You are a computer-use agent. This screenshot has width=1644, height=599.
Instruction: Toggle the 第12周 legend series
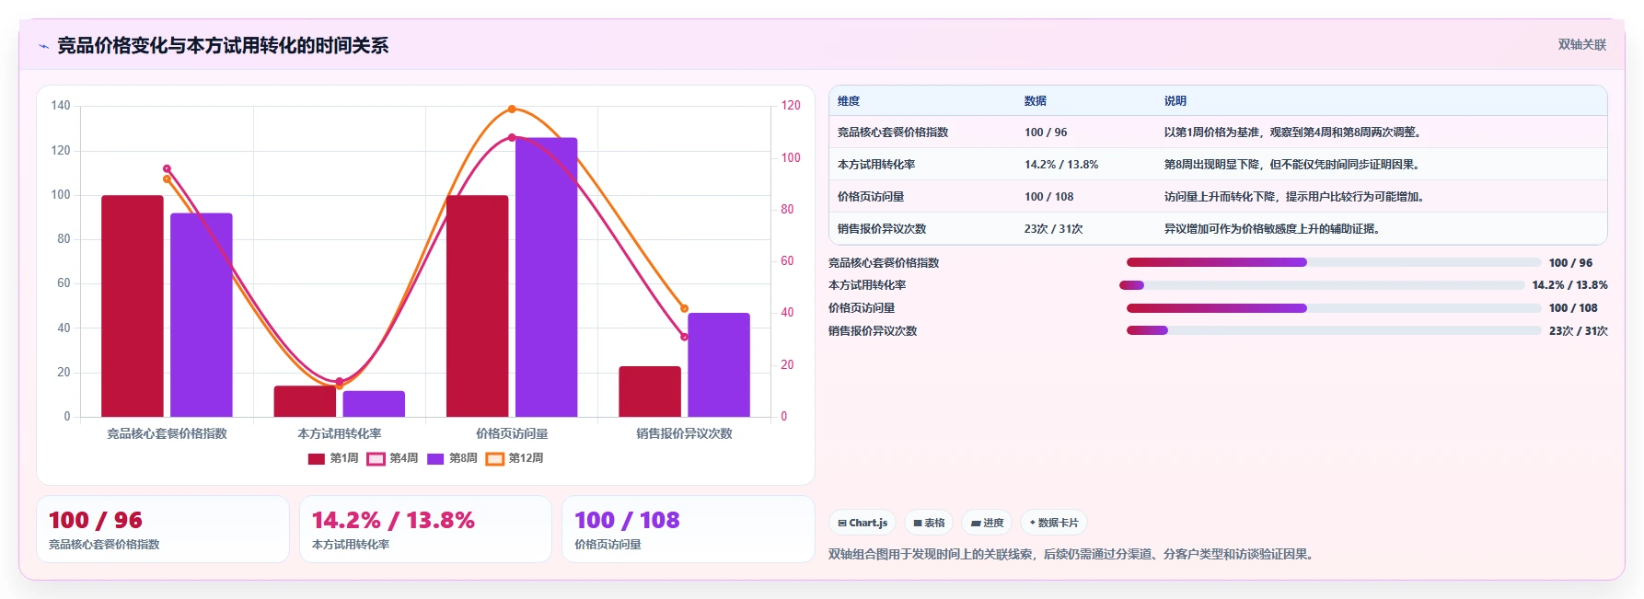pyautogui.click(x=515, y=458)
